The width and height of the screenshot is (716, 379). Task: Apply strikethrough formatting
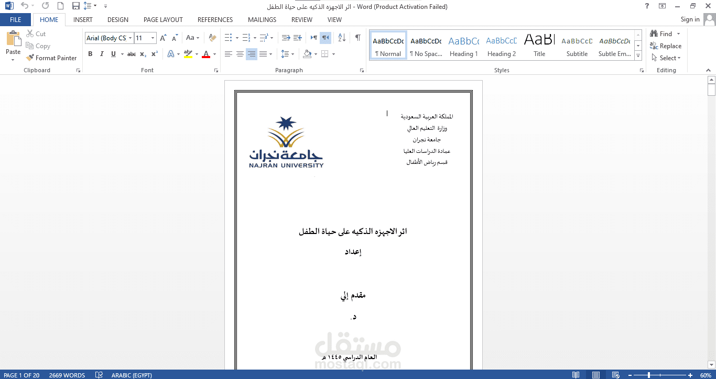[x=132, y=54]
